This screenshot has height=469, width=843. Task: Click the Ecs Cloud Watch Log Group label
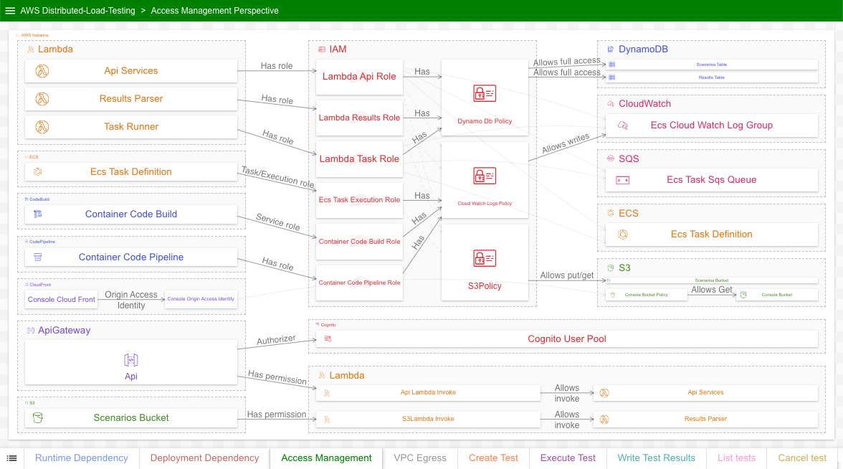[711, 125]
